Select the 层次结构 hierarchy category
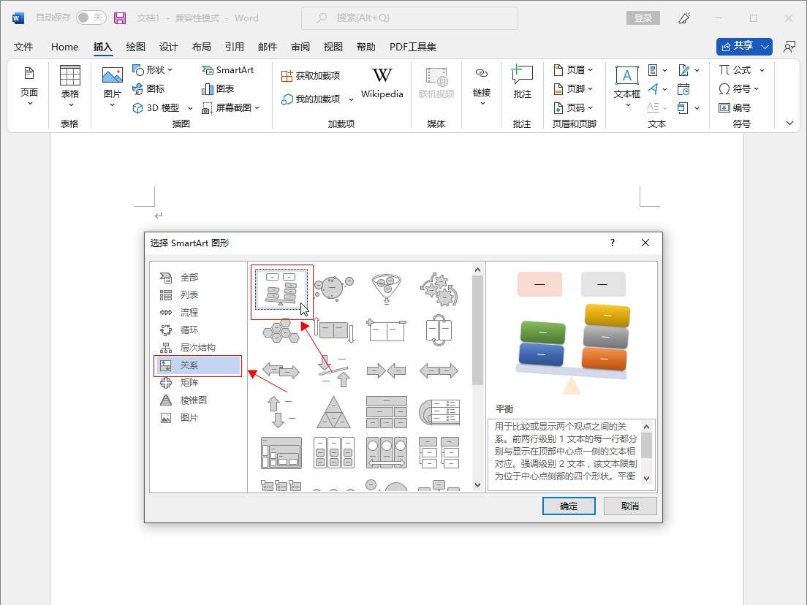 tap(197, 347)
